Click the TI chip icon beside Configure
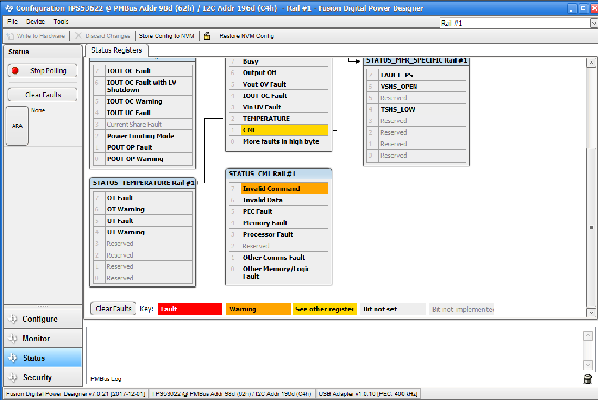 pyautogui.click(x=13, y=319)
